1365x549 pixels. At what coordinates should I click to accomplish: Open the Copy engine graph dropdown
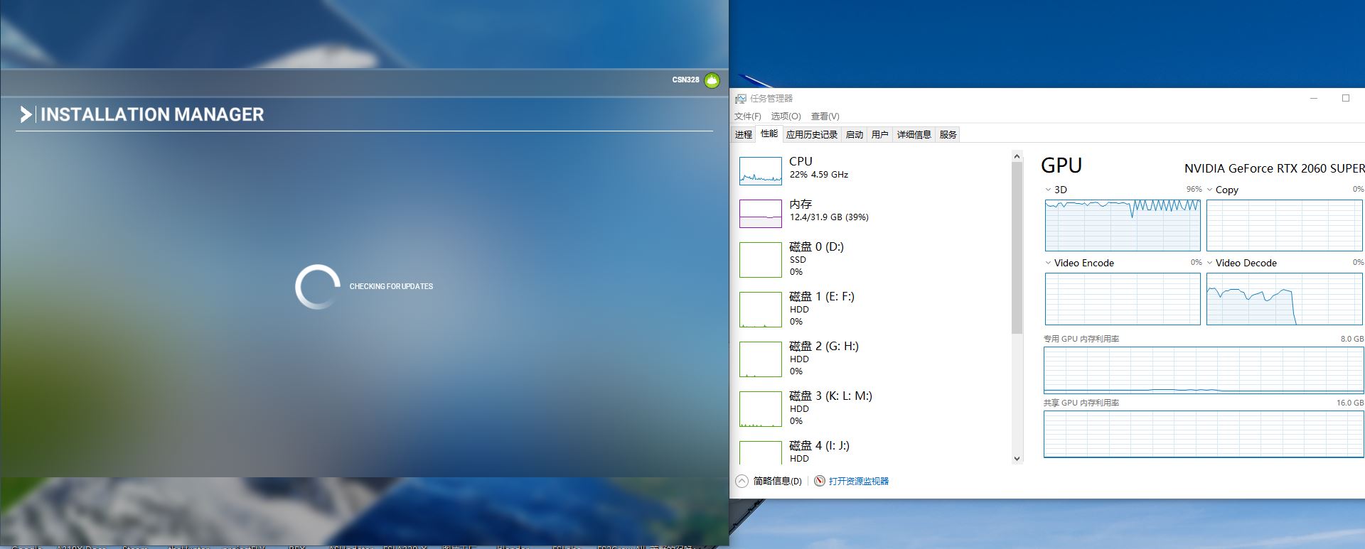click(x=1210, y=190)
